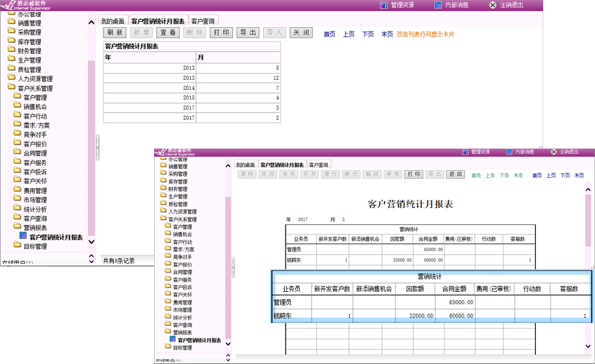Select the 2013 row with month 12

click(192, 78)
